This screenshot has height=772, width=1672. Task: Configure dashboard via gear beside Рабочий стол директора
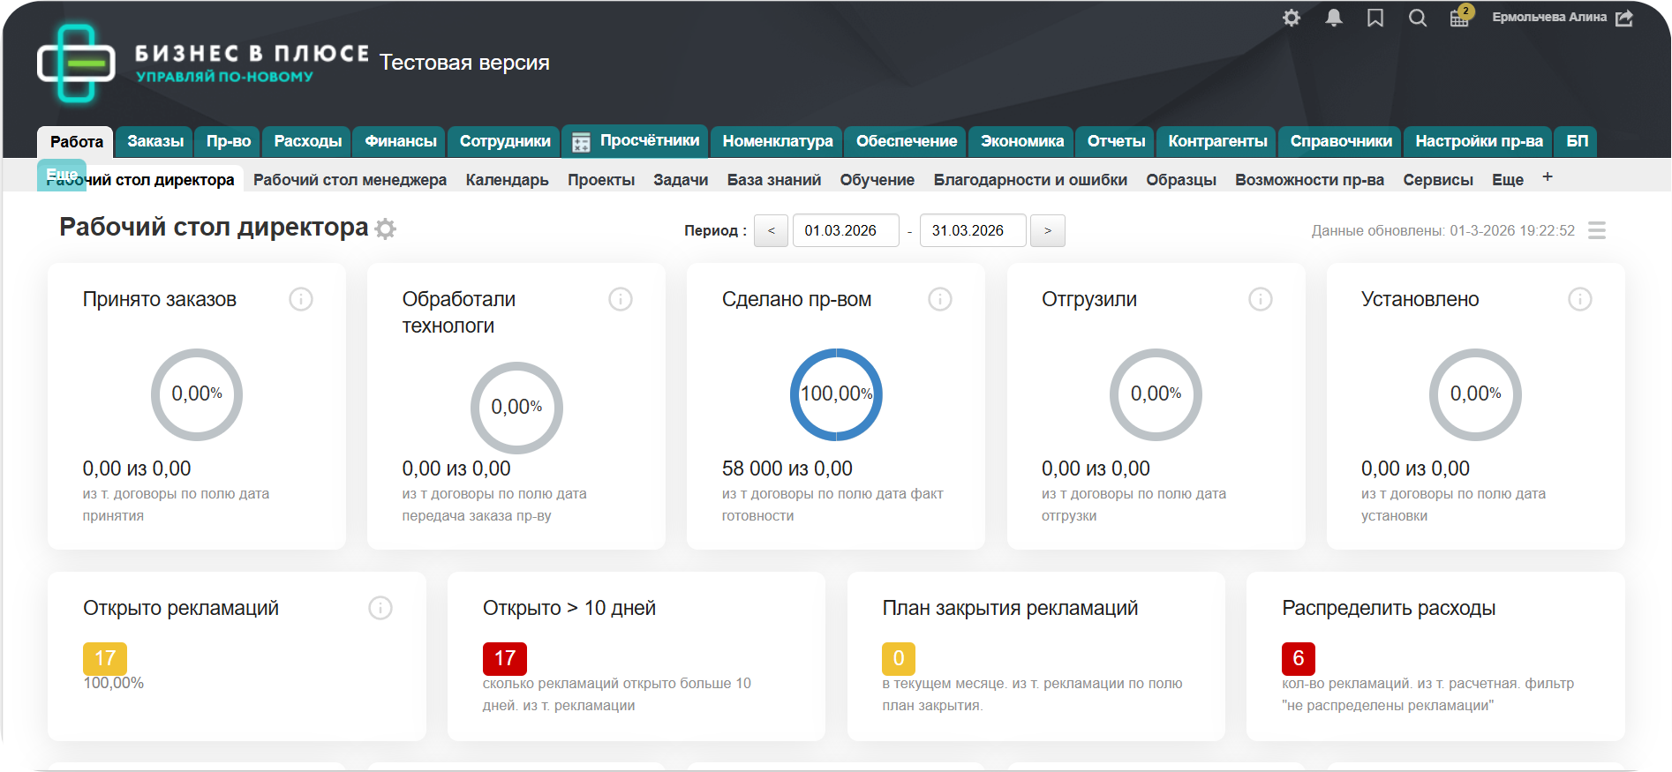tap(385, 229)
